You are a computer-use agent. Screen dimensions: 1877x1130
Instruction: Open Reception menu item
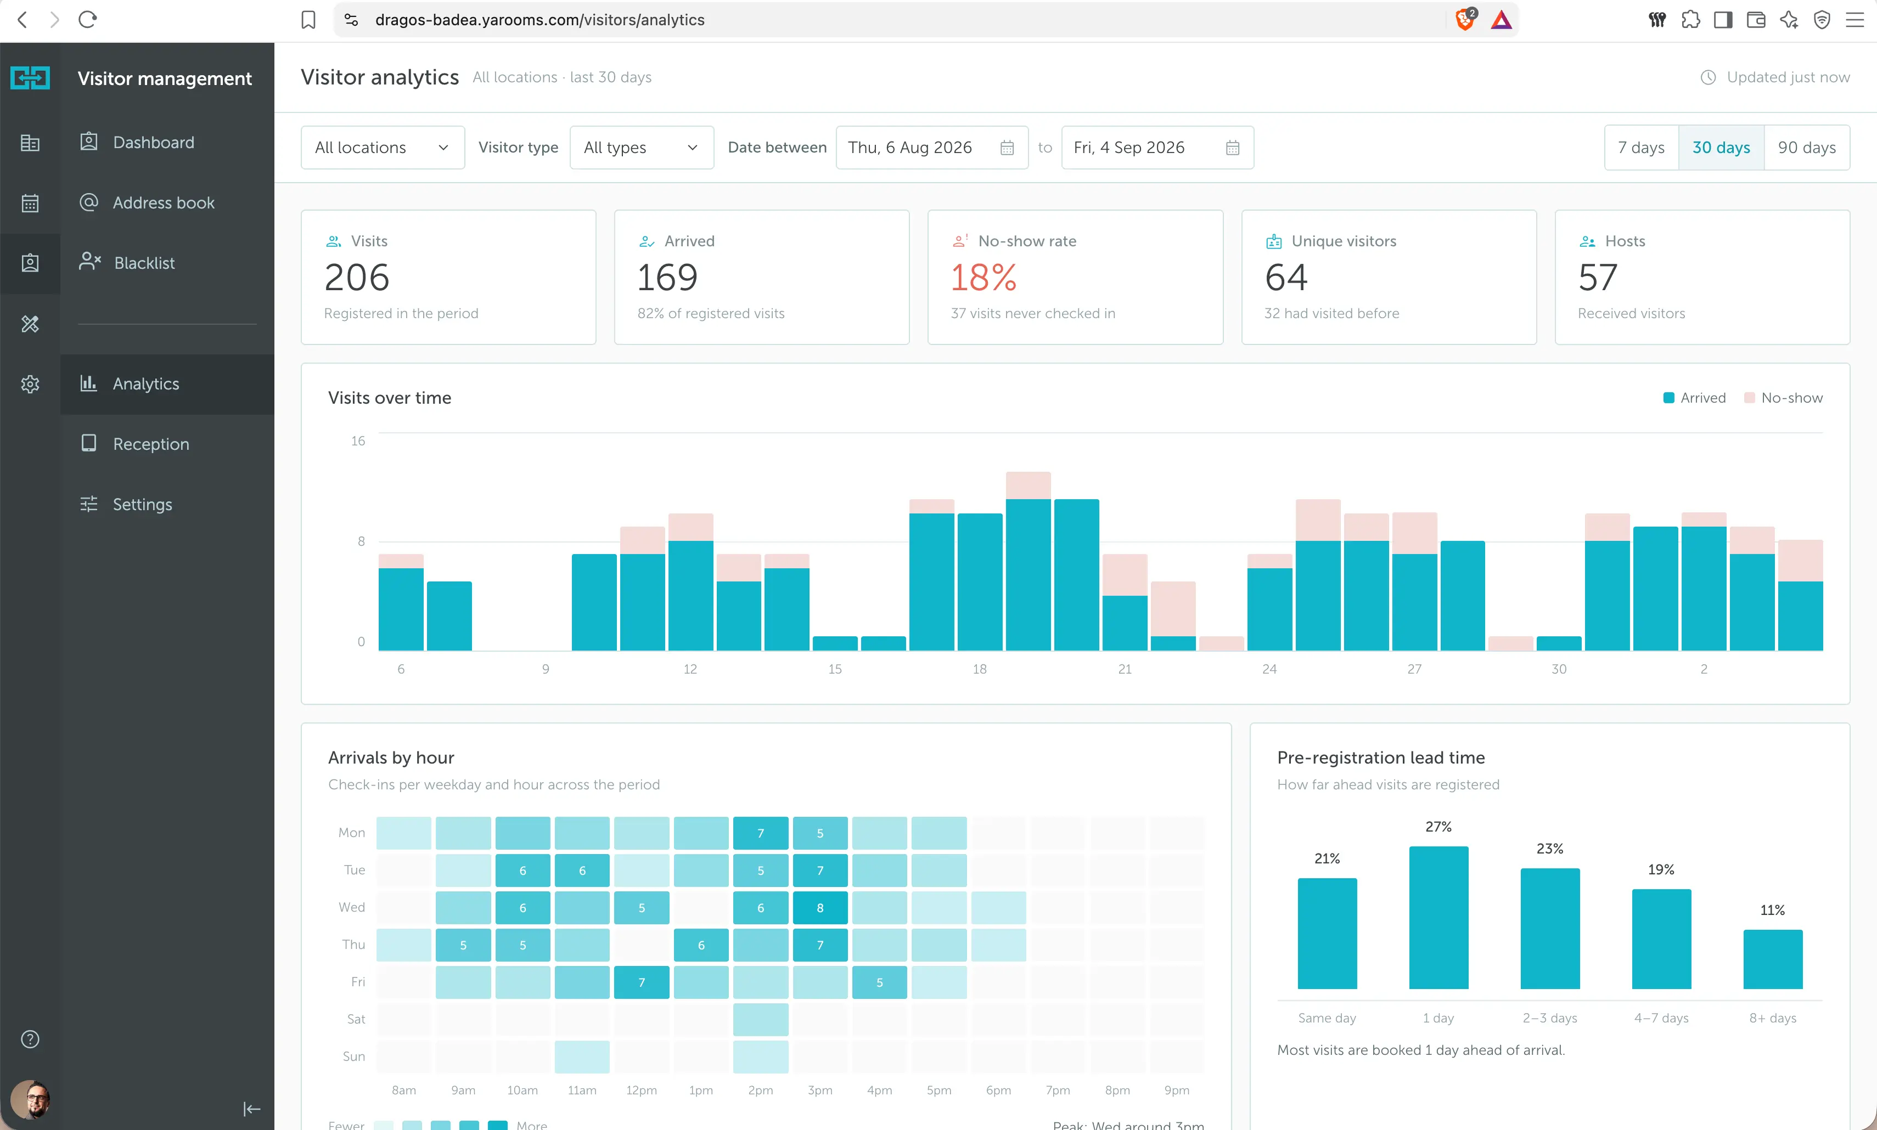tap(167, 444)
